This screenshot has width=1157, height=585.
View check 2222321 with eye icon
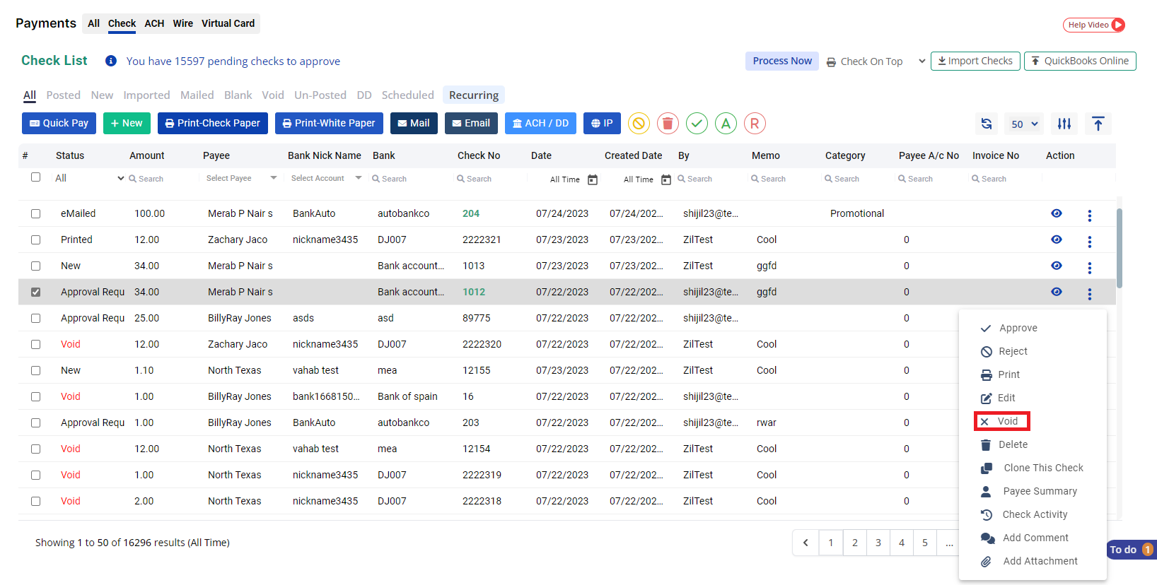click(1057, 240)
